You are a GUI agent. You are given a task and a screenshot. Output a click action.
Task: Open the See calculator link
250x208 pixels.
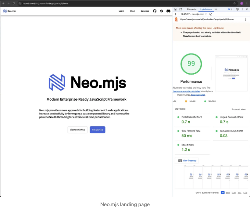[x=198, y=95]
